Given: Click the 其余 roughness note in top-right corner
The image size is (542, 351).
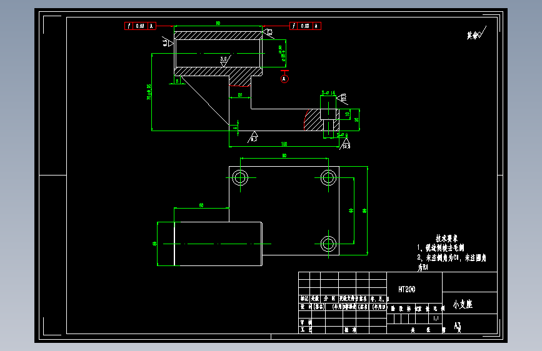Looking at the screenshot, I should (476, 34).
